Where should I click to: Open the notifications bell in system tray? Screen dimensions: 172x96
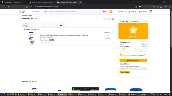[x=170, y=94]
